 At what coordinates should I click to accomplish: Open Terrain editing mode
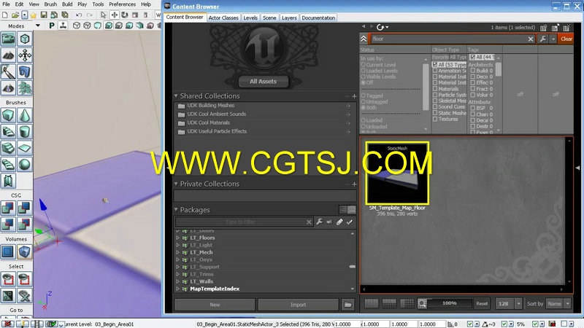8,55
